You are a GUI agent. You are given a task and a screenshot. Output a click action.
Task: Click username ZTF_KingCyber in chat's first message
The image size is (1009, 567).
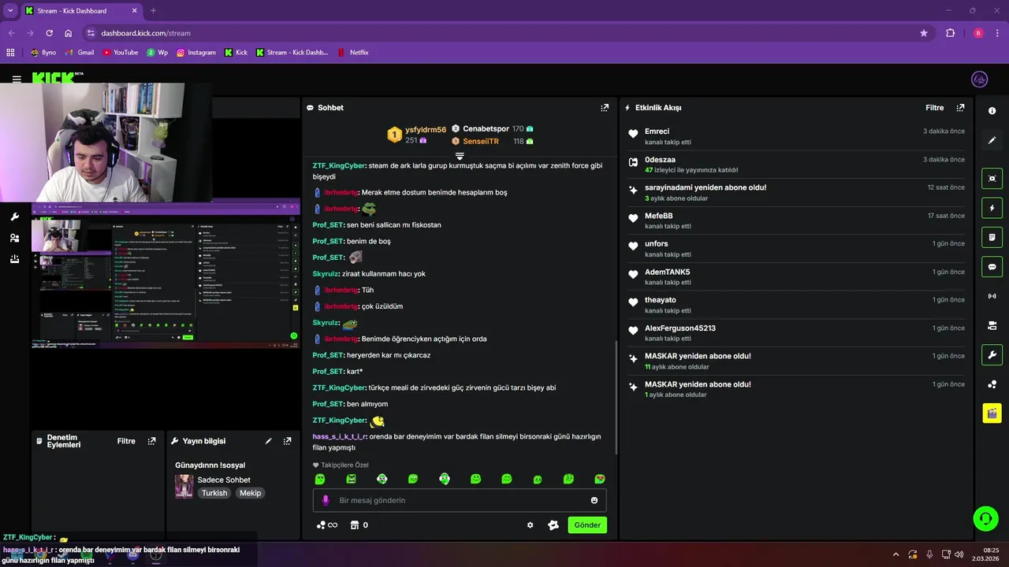tap(339, 166)
